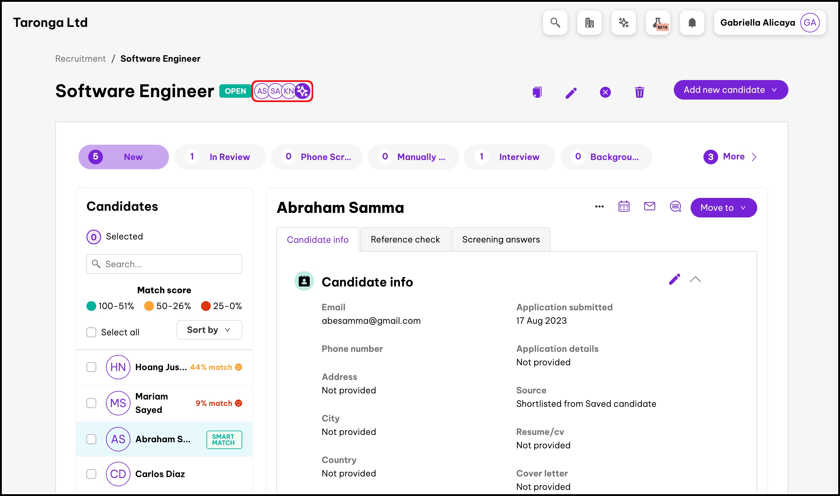Switch to Reference check tab
The height and width of the screenshot is (496, 840).
coord(405,240)
